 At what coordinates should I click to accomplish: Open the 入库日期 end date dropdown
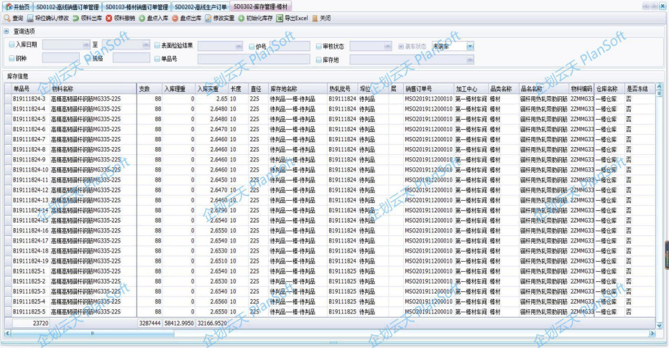coord(146,44)
